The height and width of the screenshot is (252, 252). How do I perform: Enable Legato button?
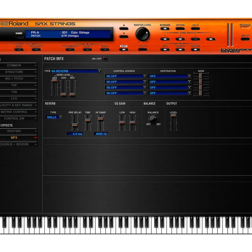88,50
